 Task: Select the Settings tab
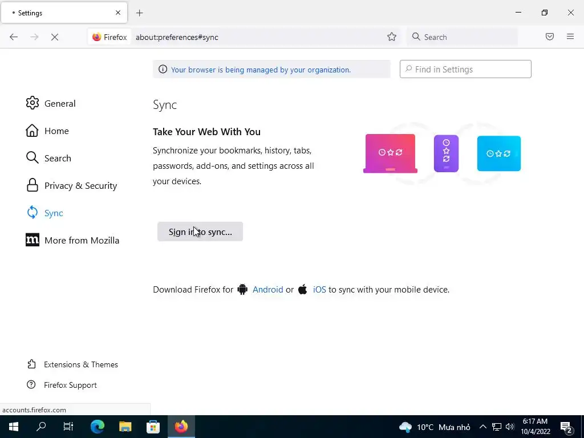pos(64,13)
